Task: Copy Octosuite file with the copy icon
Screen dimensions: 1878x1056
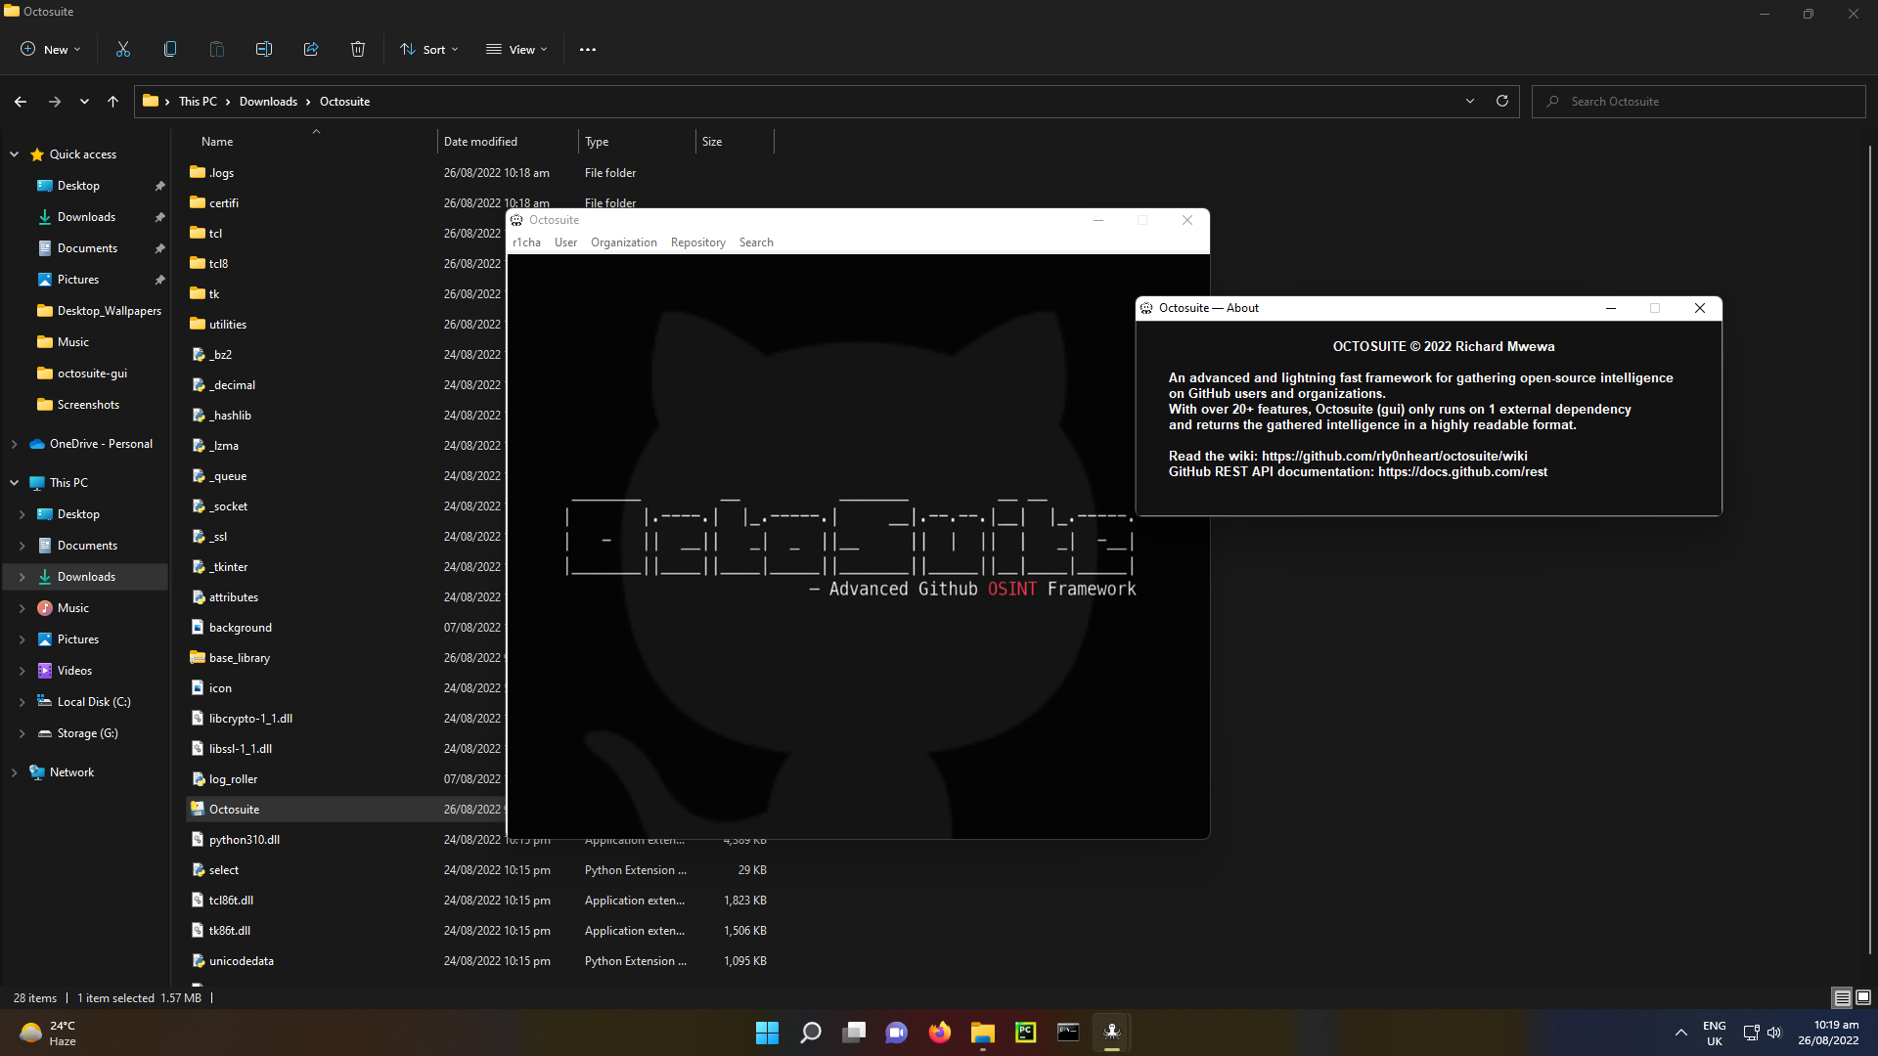Action: click(x=169, y=49)
